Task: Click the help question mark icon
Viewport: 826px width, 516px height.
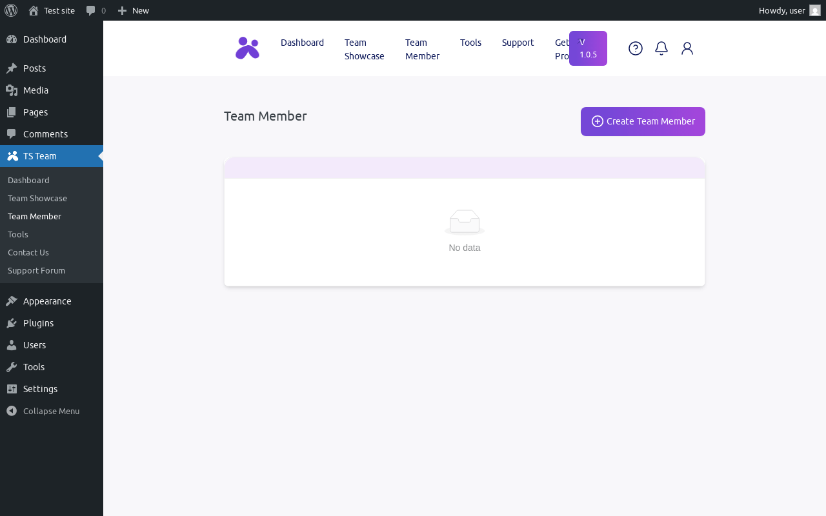Action: point(636,48)
